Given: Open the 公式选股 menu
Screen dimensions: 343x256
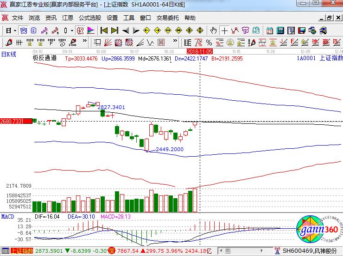Looking at the screenshot, I should pyautogui.click(x=89, y=18).
